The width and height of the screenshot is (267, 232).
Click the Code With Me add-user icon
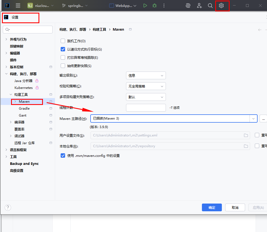coord(199,6)
